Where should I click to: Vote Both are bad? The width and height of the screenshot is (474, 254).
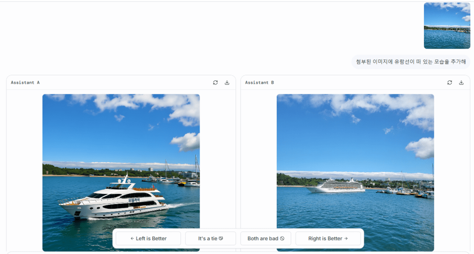(x=266, y=238)
